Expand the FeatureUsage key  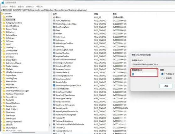click(x=2, y=66)
